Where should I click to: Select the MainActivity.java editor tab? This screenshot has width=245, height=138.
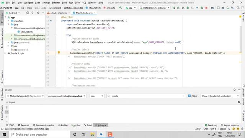(x=84, y=13)
